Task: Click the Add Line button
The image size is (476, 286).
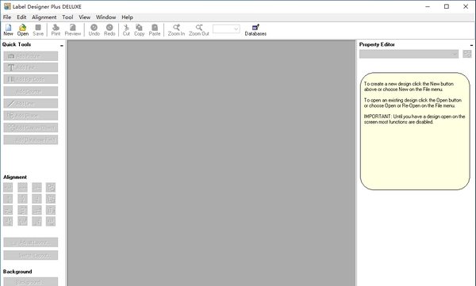Action: click(31, 104)
